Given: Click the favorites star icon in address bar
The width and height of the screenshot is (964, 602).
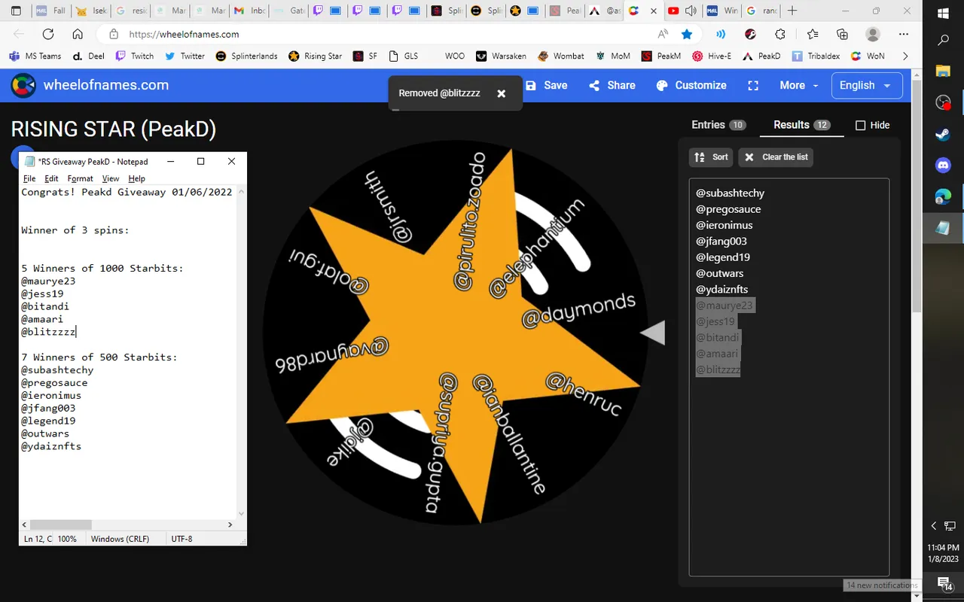Looking at the screenshot, I should (x=687, y=34).
